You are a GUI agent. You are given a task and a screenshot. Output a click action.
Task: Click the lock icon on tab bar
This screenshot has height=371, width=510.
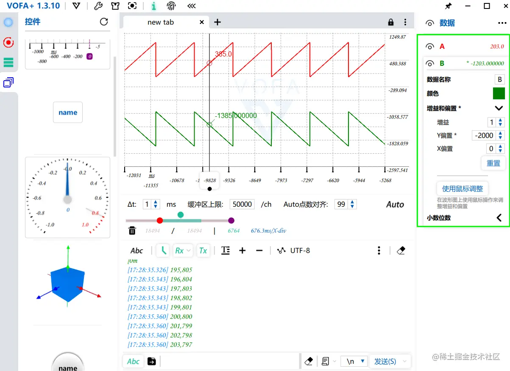click(391, 22)
